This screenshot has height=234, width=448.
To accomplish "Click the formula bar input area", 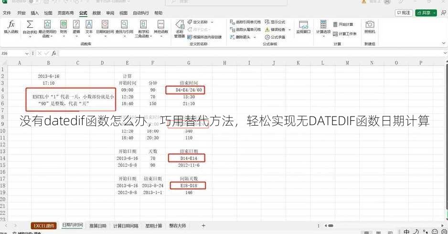I will tap(250, 53).
